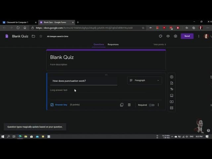Click the Import questions icon

pyautogui.click(x=172, y=83)
